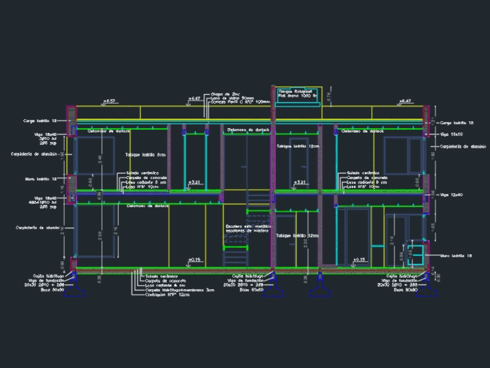
Task: Select the "Cielorraso de durlock" label text
Action: tap(108, 131)
